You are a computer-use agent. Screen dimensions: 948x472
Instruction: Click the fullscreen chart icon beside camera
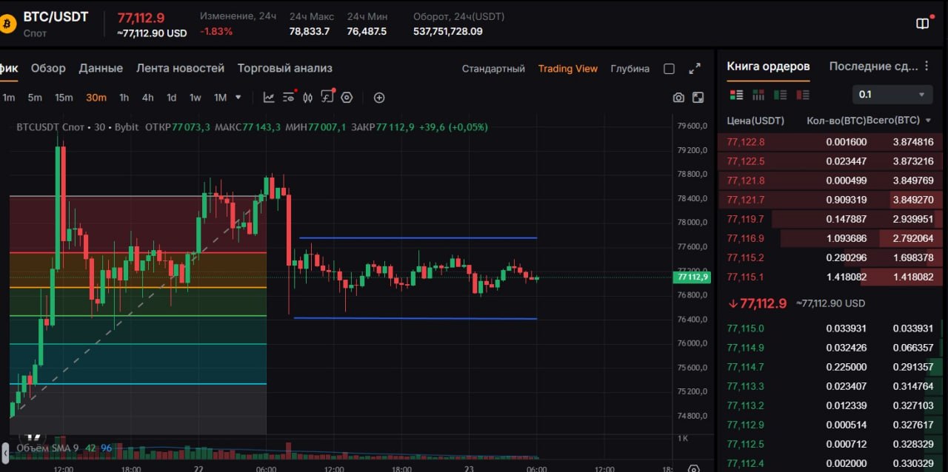(698, 98)
